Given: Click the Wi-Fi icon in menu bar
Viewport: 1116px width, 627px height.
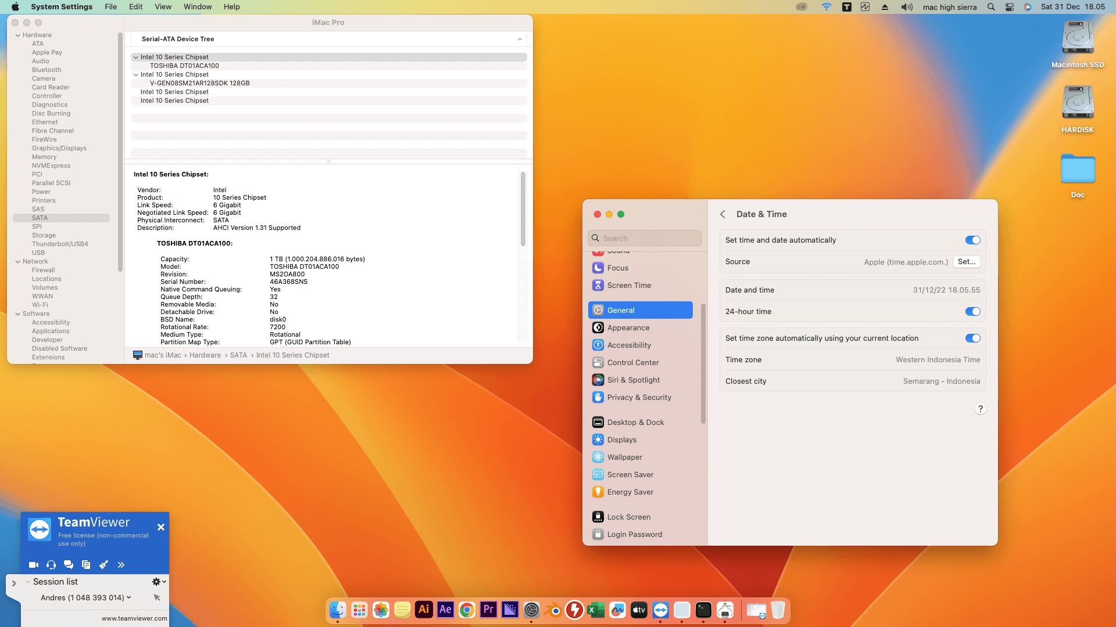Looking at the screenshot, I should 826,7.
